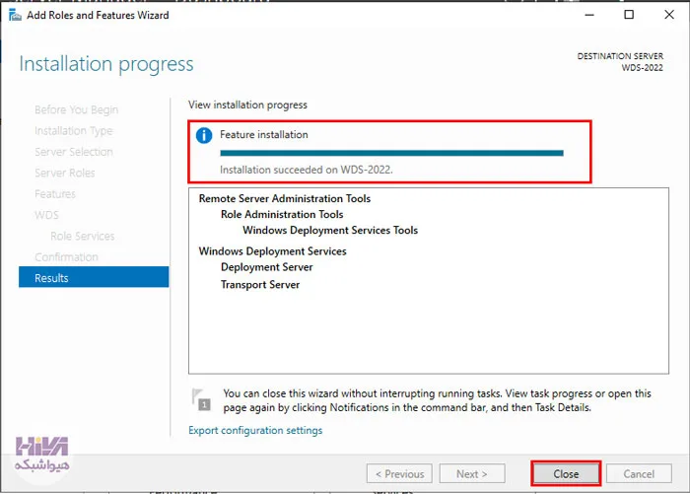Click the HiVA logo watermark
Image resolution: width=690 pixels, height=494 pixels.
41,454
